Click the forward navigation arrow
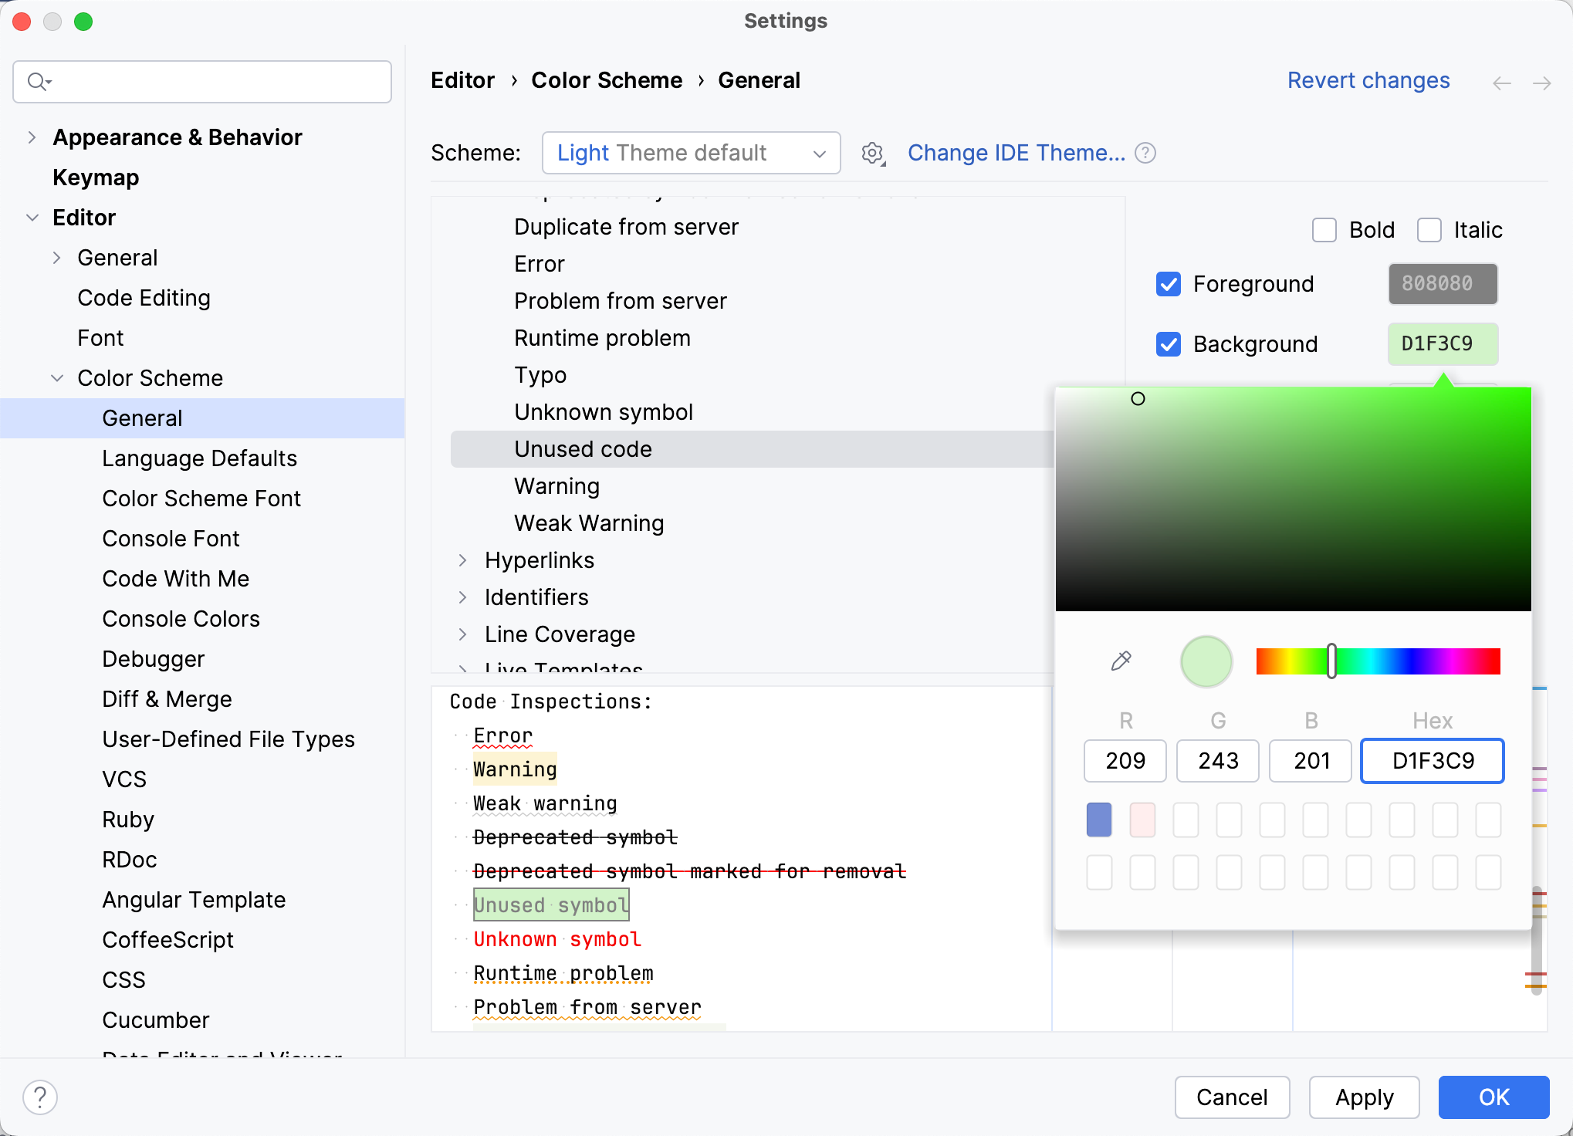1573x1136 pixels. click(1542, 83)
